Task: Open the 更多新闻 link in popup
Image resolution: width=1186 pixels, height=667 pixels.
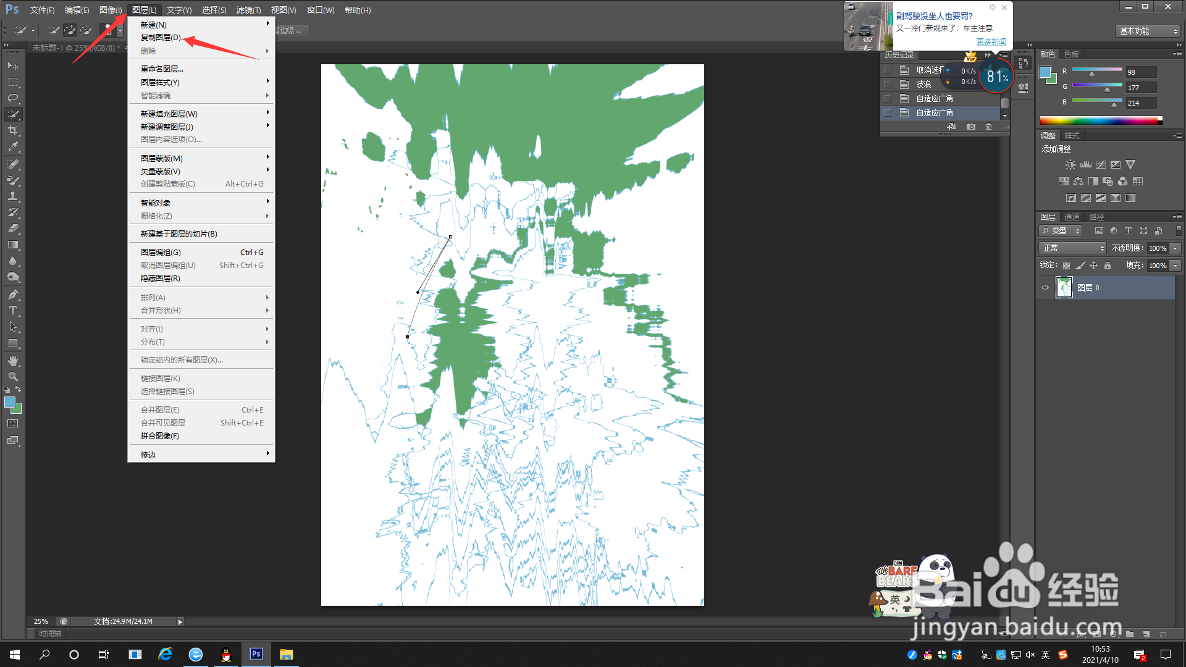Action: [x=991, y=42]
